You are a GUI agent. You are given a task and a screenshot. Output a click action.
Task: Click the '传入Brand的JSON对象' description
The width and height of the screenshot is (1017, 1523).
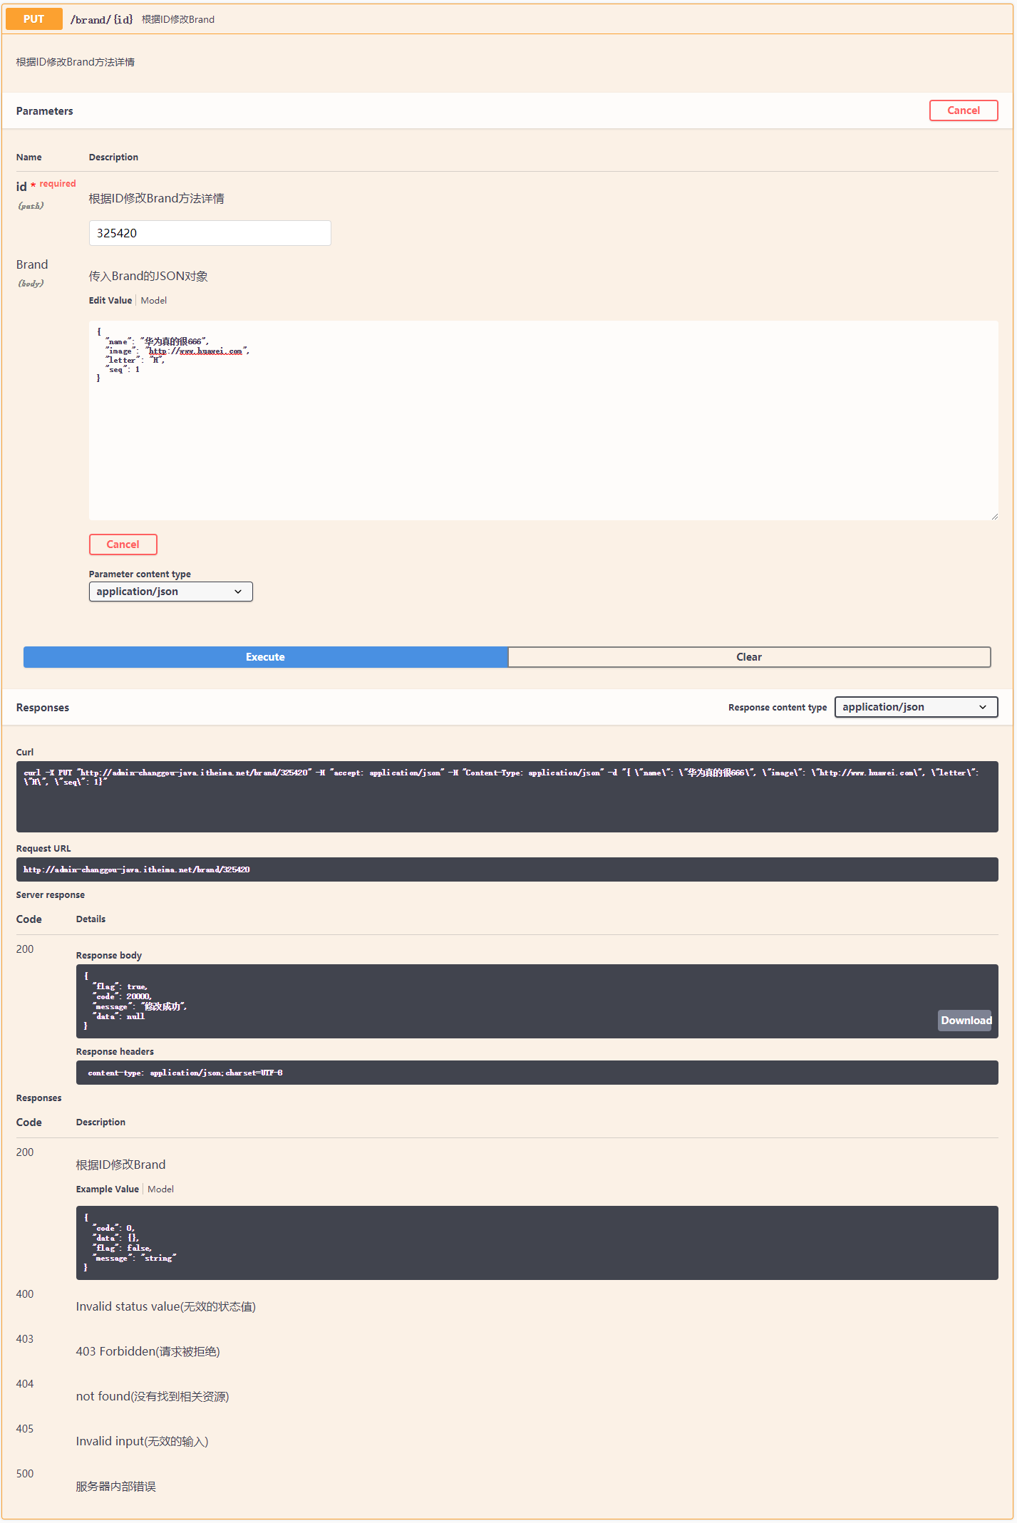click(148, 277)
